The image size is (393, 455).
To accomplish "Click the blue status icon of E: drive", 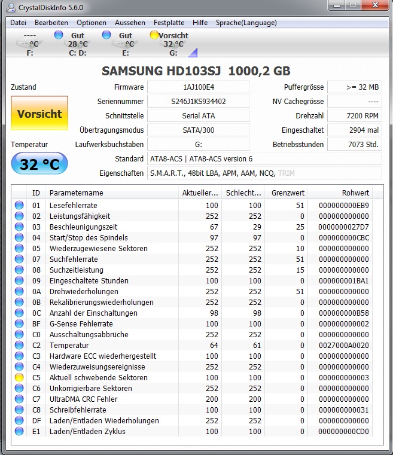I will 106,35.
